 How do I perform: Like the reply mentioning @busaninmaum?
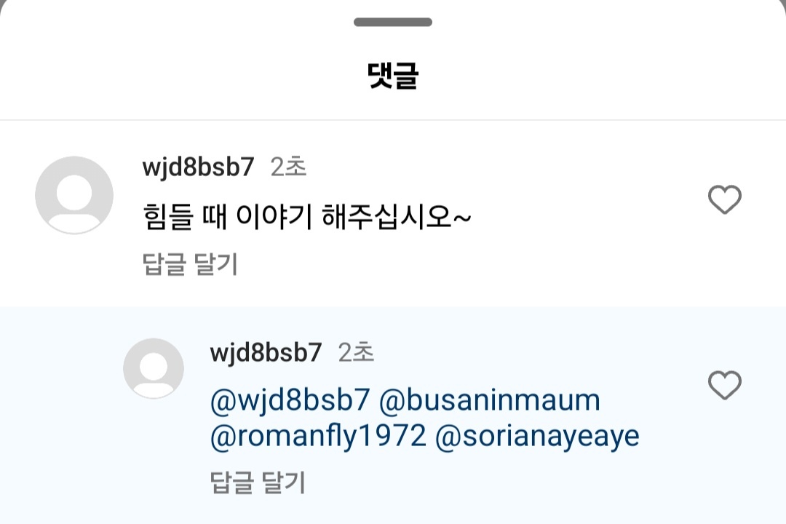[x=724, y=384]
